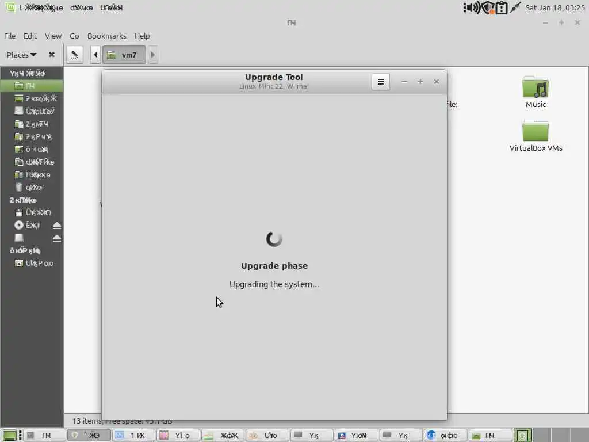Open the clipboard notification tray icon
Image resolution: width=589 pixels, height=442 pixels.
(502, 7)
